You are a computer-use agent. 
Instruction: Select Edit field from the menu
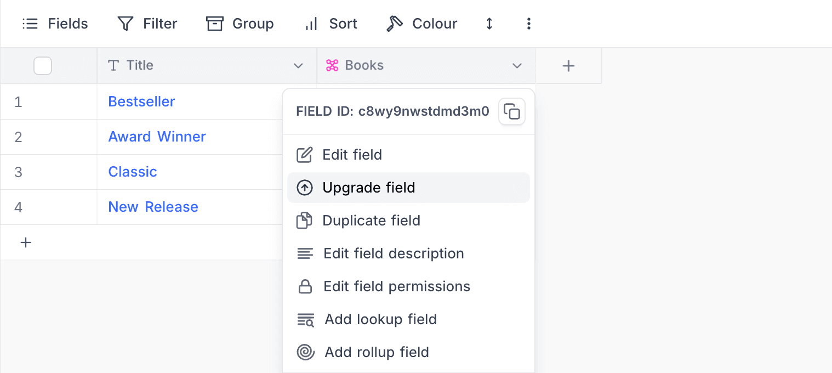(352, 155)
